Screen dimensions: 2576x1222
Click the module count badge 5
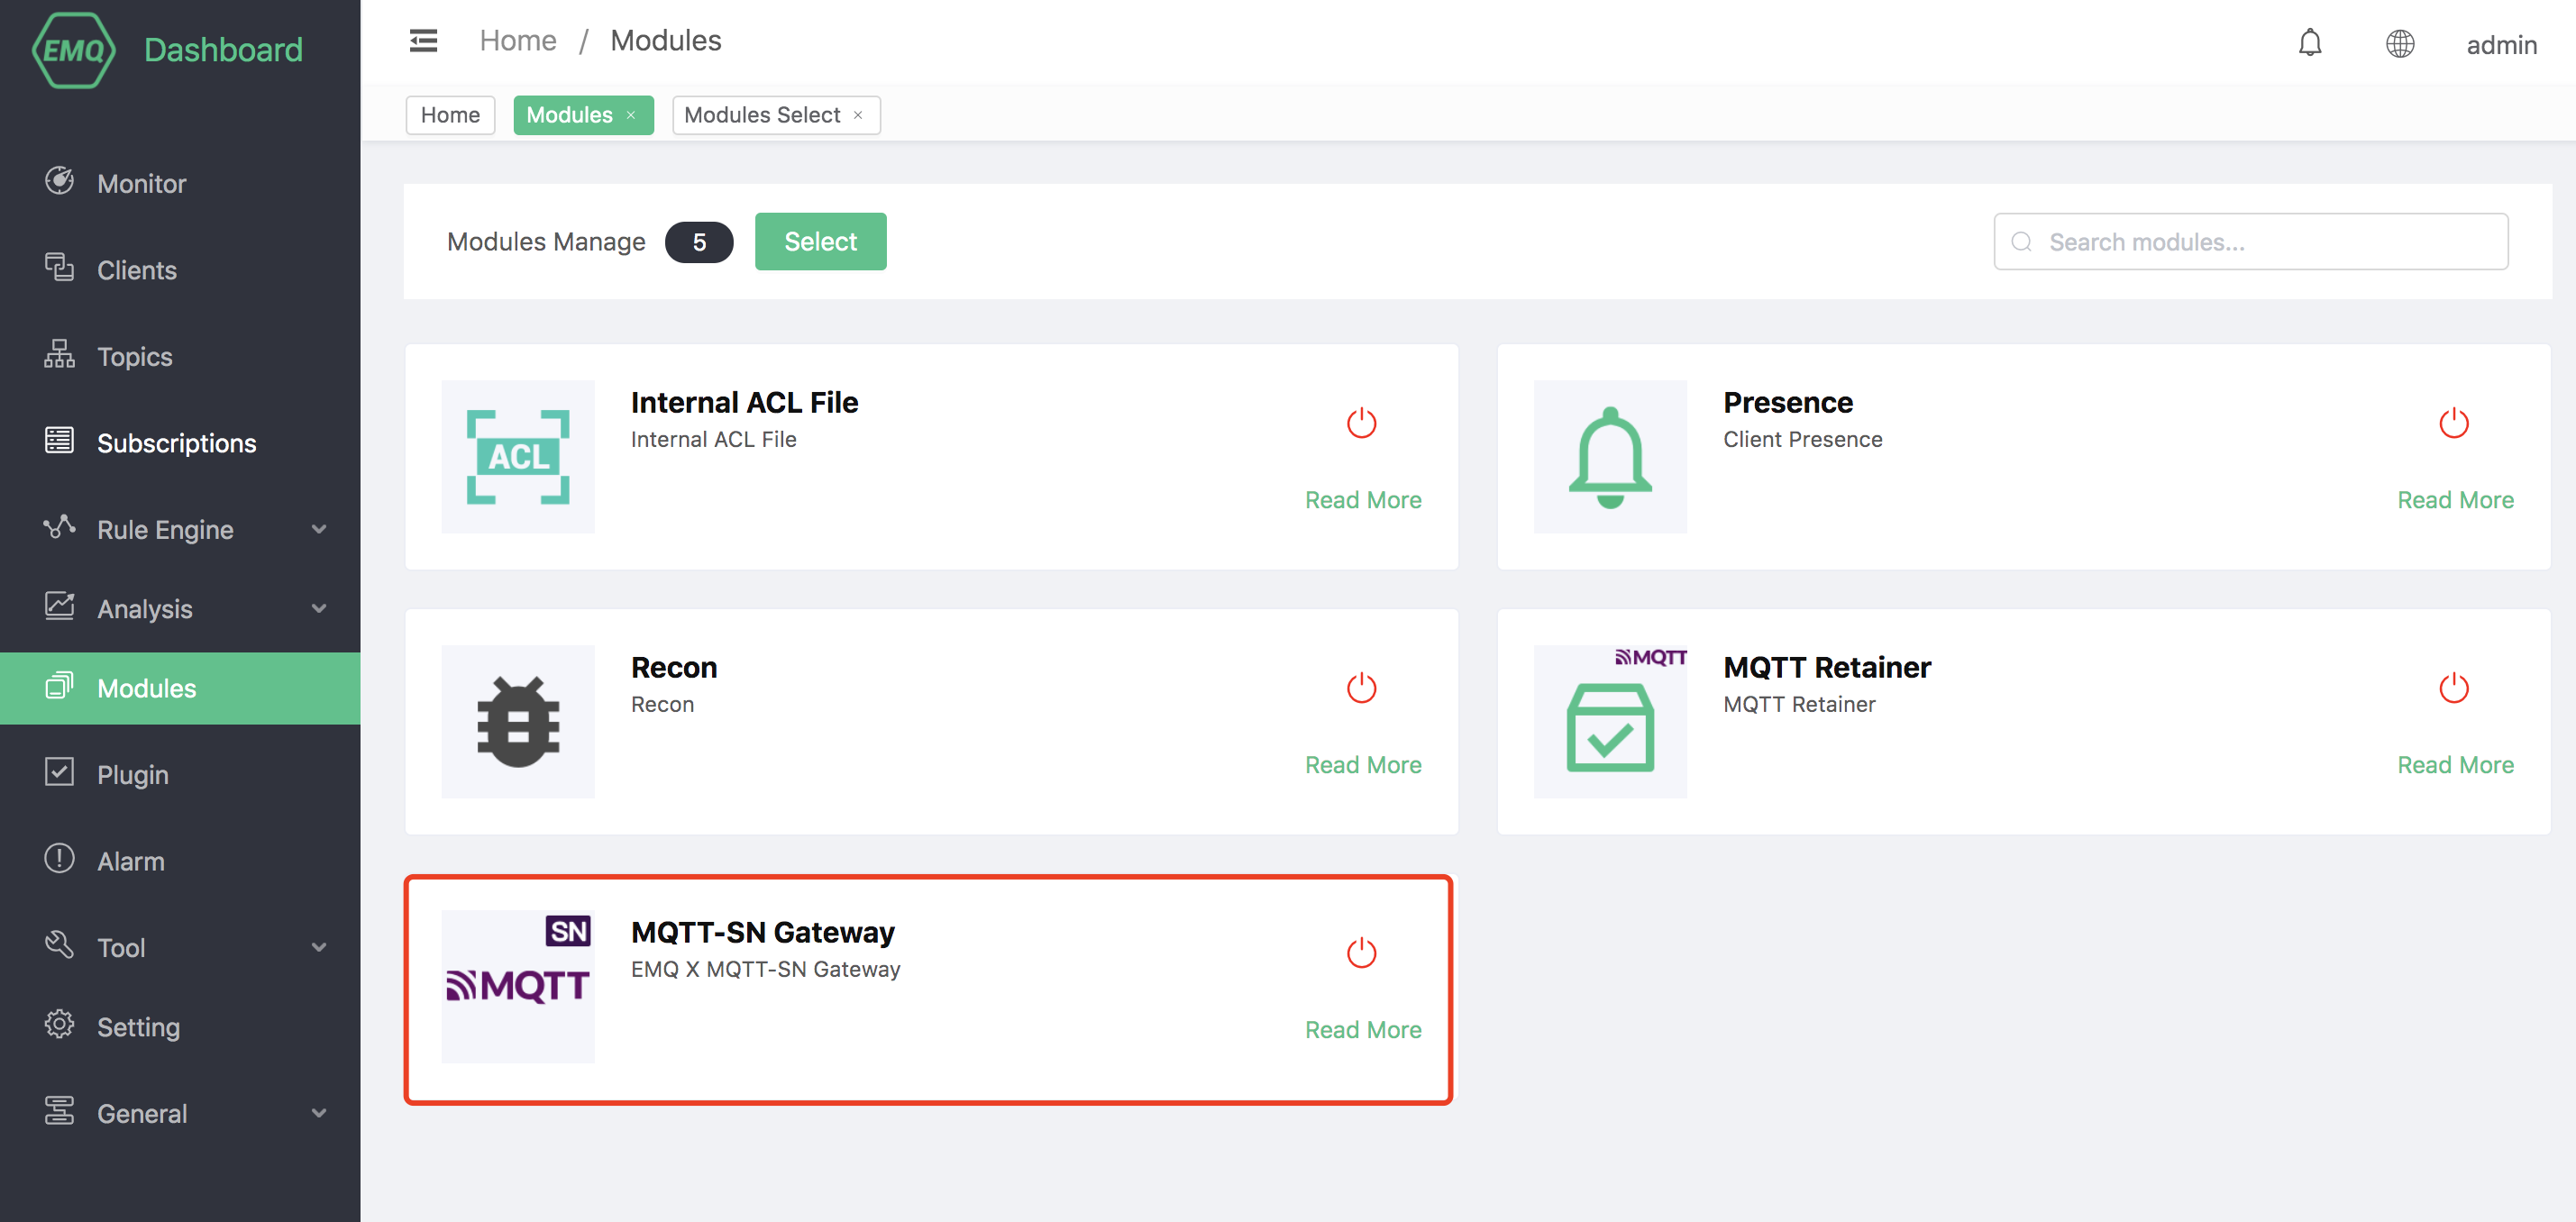(699, 242)
